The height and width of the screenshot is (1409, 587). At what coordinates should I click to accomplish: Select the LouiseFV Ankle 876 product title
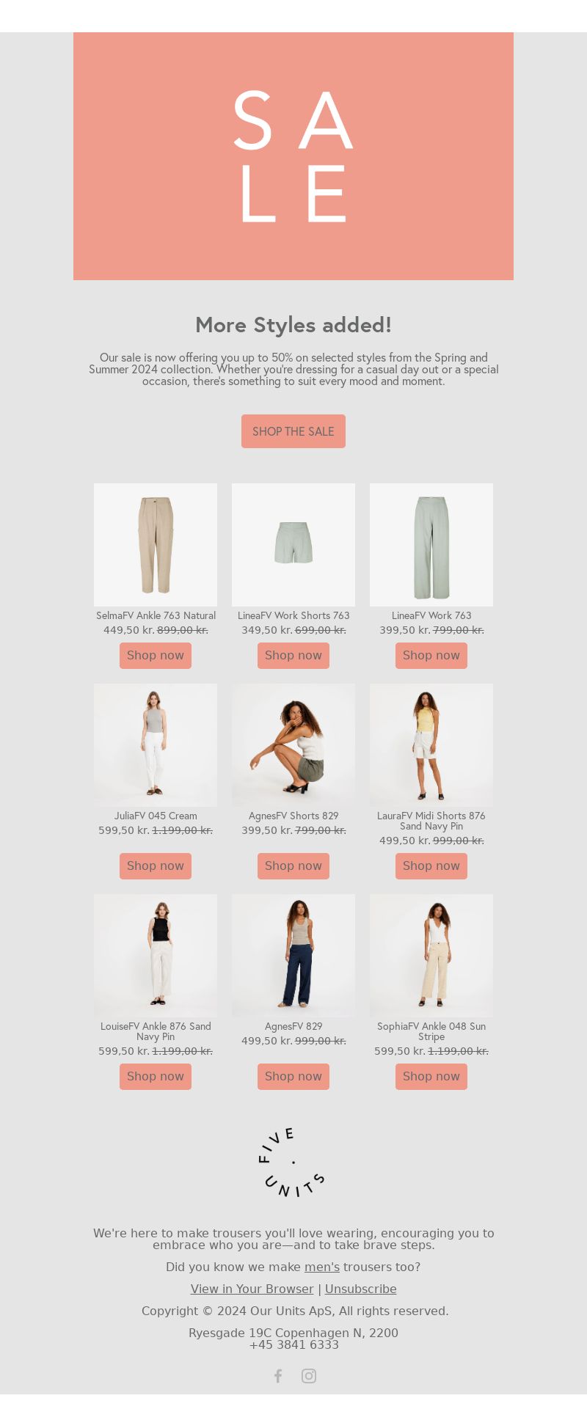(x=156, y=1031)
